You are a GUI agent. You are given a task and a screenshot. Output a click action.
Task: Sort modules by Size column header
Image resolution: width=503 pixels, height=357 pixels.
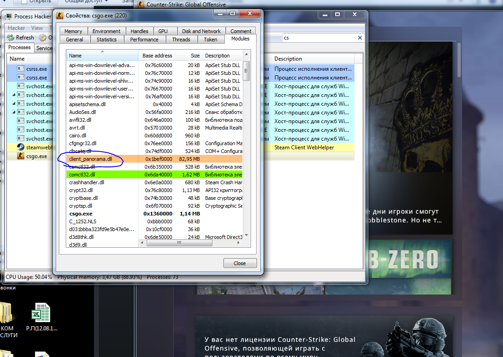pos(189,56)
